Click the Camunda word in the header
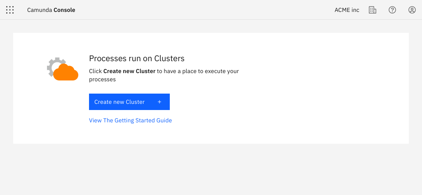This screenshot has width=422, height=195. point(40,10)
